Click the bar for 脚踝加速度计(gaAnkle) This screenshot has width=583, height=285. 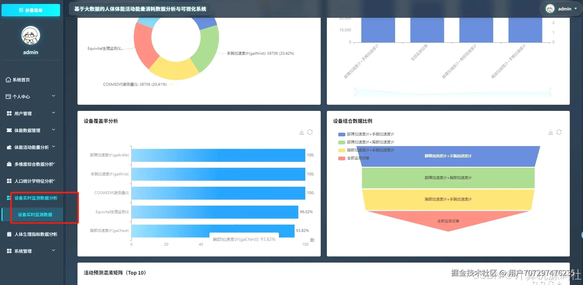click(x=218, y=155)
